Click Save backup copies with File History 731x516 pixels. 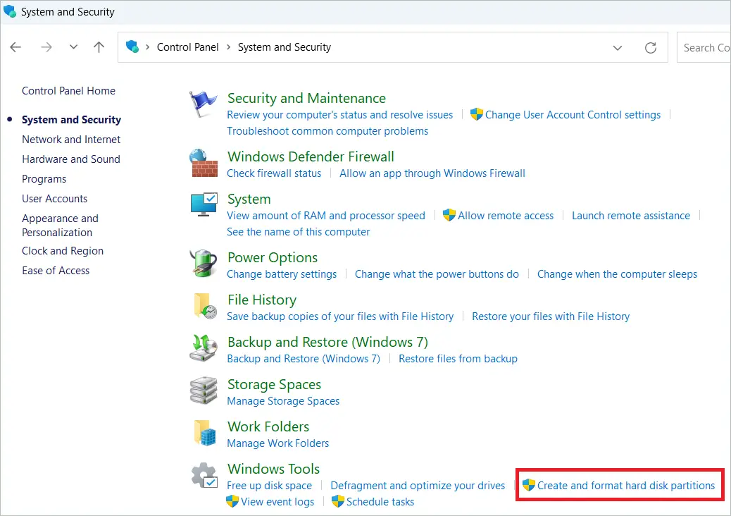pyautogui.click(x=340, y=317)
